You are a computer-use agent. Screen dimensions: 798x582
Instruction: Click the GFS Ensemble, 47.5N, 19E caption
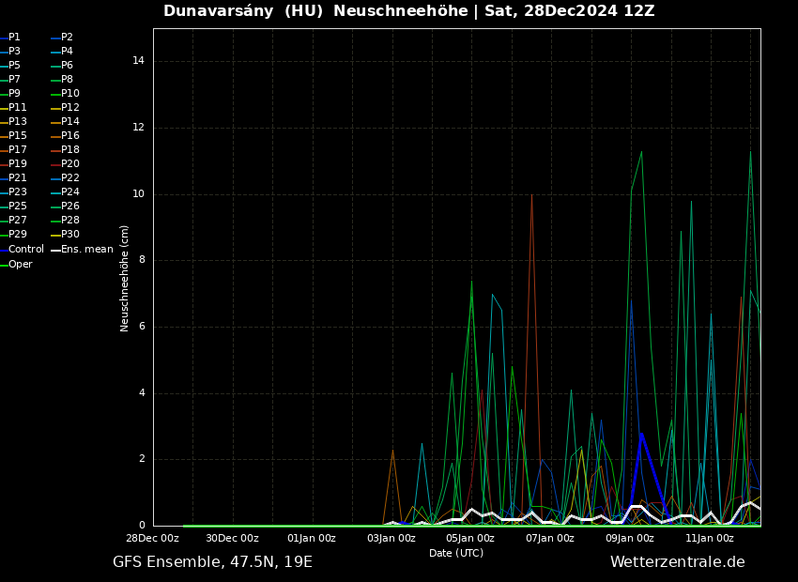point(212,562)
